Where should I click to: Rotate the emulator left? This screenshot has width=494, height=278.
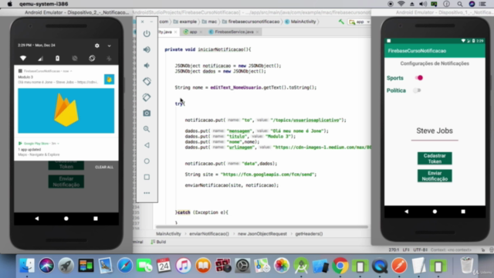click(x=147, y=81)
